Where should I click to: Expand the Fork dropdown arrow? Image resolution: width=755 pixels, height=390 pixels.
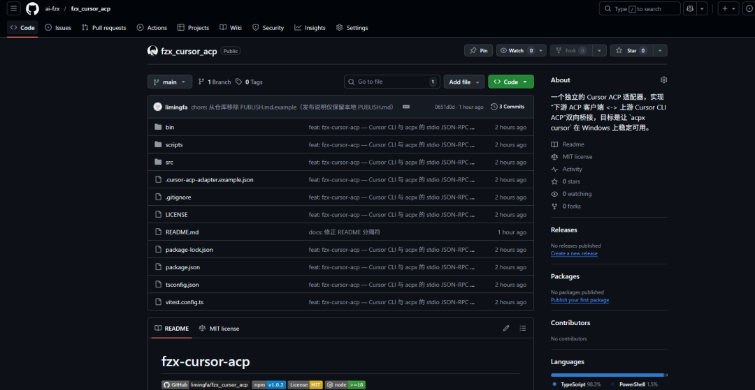[600, 50]
